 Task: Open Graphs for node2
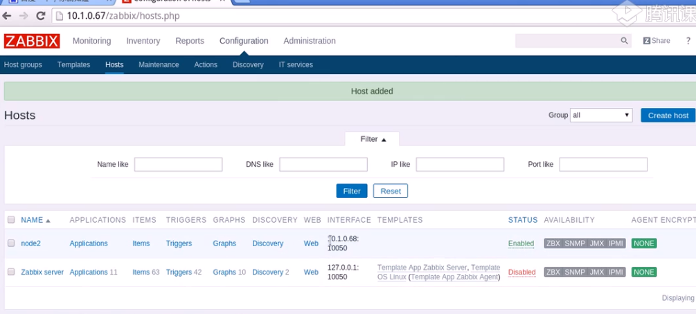pyautogui.click(x=224, y=243)
